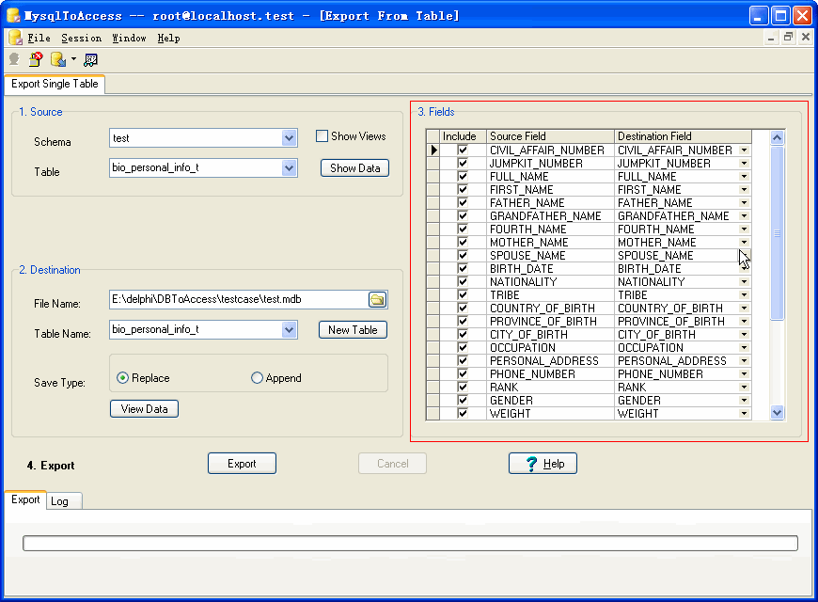Uncheck Include for TRIBE
The height and width of the screenshot is (602, 818).
463,294
